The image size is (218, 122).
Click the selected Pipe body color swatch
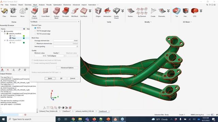click(24, 38)
